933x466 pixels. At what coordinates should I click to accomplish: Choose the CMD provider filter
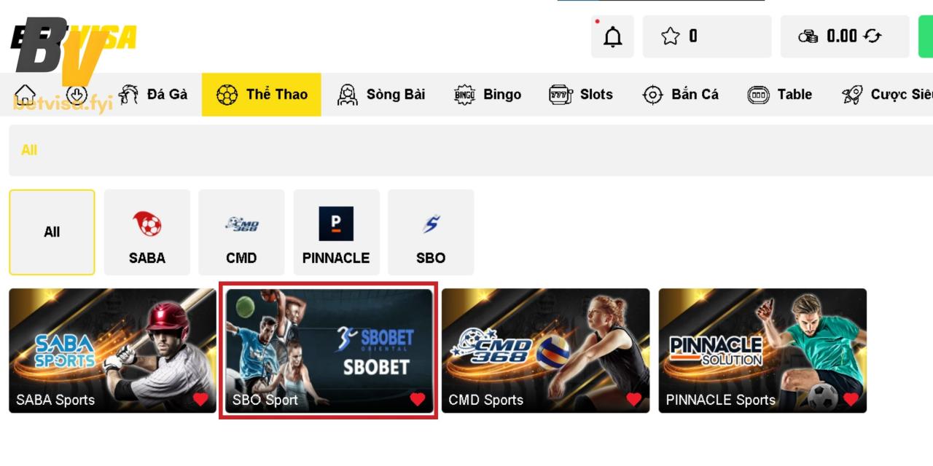point(241,232)
